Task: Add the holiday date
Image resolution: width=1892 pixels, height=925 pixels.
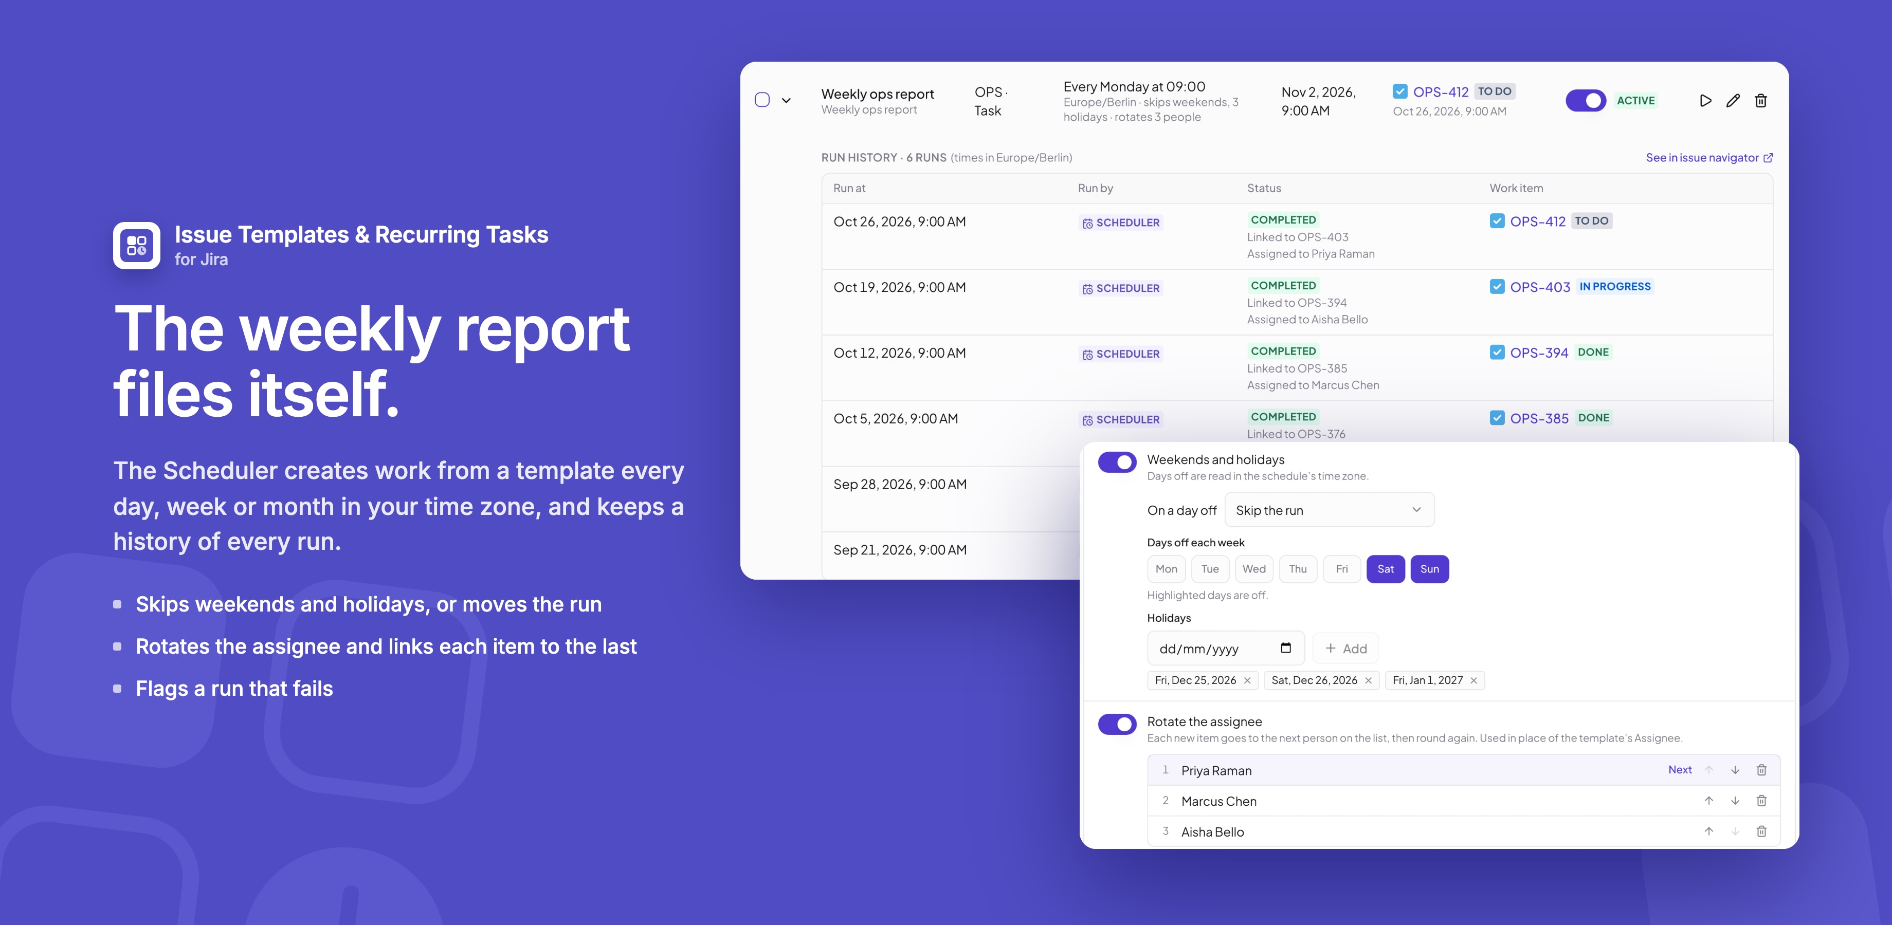Action: pos(1345,648)
